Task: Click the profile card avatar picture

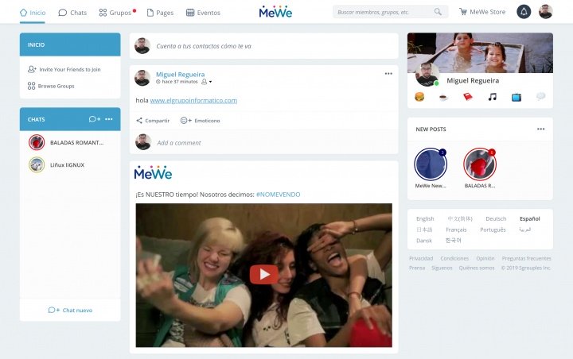Action: (x=427, y=75)
